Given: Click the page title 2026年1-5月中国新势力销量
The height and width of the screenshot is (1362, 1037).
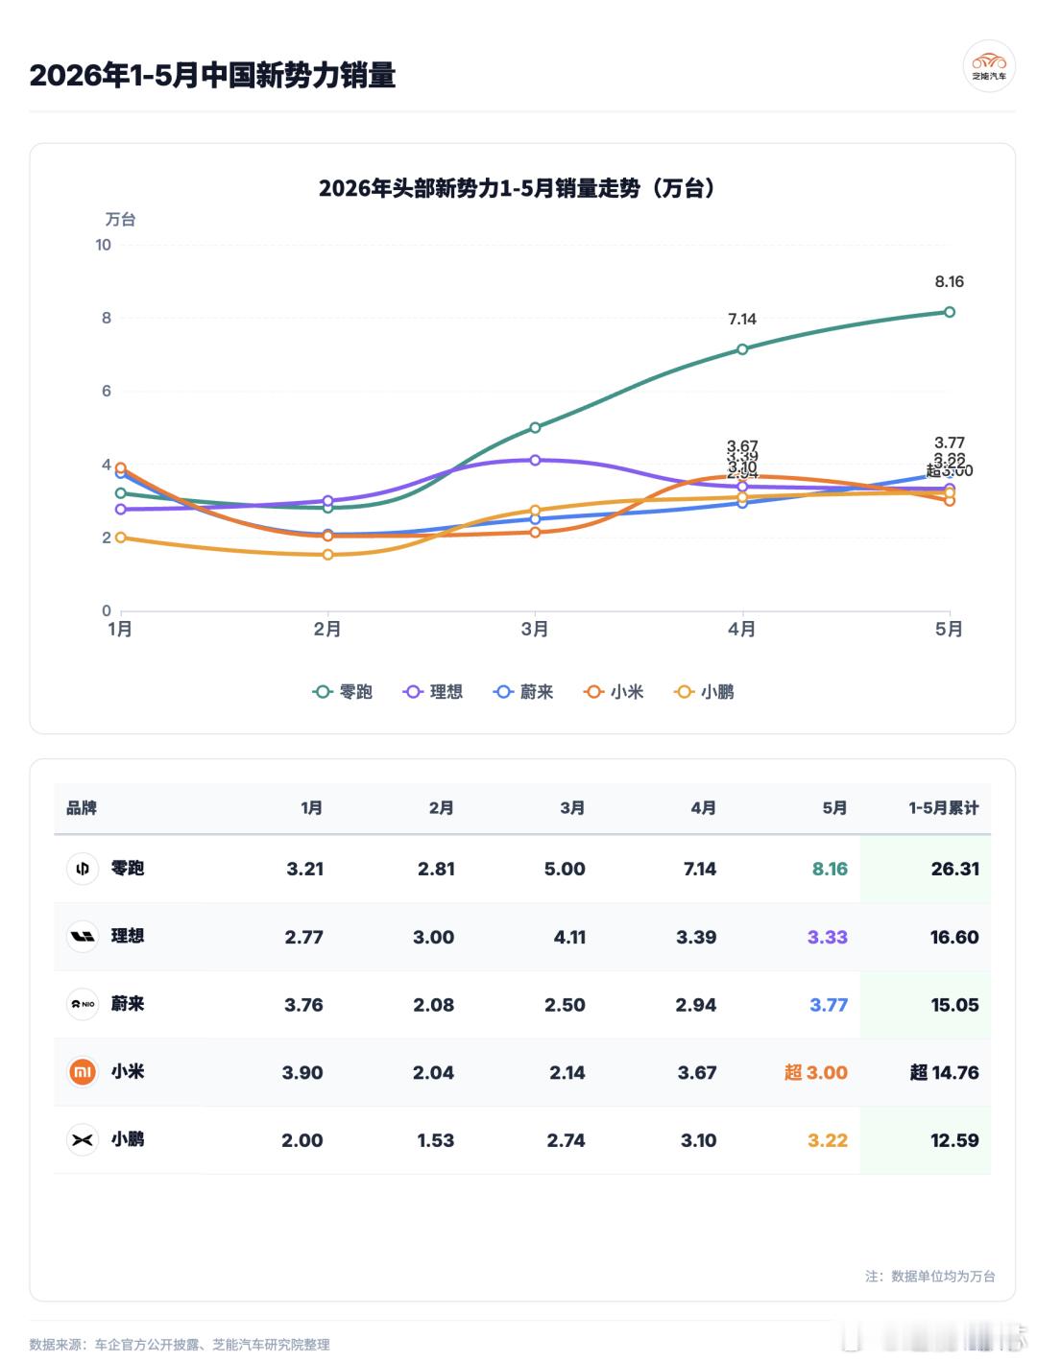Looking at the screenshot, I should [212, 75].
